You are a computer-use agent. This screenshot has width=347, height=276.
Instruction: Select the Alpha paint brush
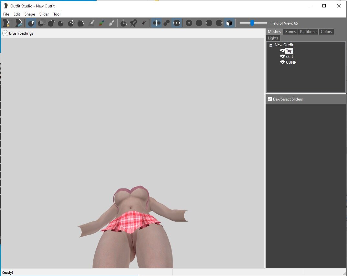coord(111,23)
